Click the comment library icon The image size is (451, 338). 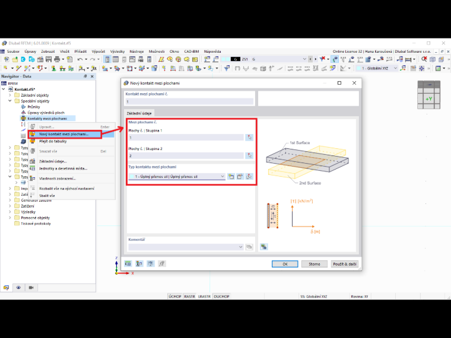tap(249, 247)
